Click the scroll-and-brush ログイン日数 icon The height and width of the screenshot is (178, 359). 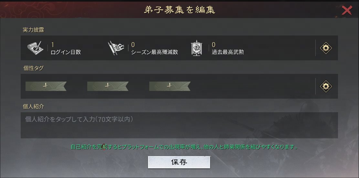click(x=35, y=48)
